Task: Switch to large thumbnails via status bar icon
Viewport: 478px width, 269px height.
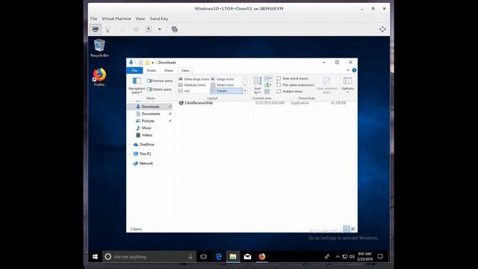Action: pyautogui.click(x=353, y=229)
